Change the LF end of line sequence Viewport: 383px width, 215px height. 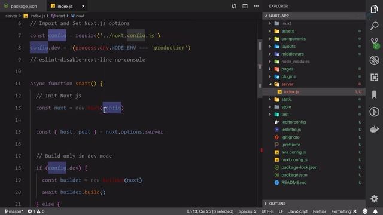click(281, 211)
